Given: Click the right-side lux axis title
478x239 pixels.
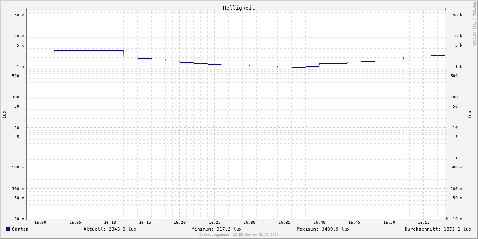Looking at the screenshot, I should 470,114.
